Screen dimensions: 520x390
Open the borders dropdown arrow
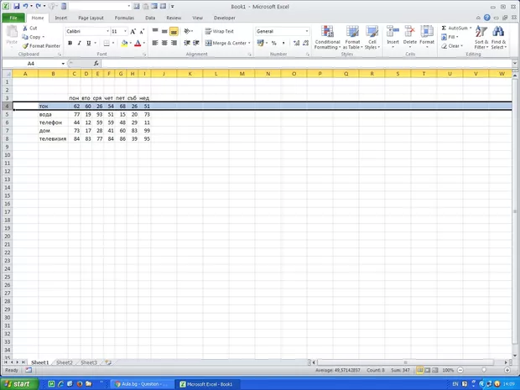pyautogui.click(x=113, y=43)
